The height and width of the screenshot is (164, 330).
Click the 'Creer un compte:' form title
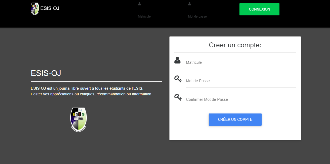(x=235, y=45)
